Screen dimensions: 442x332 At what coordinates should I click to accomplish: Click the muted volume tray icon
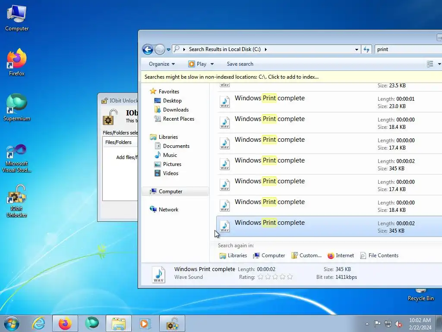(398, 324)
